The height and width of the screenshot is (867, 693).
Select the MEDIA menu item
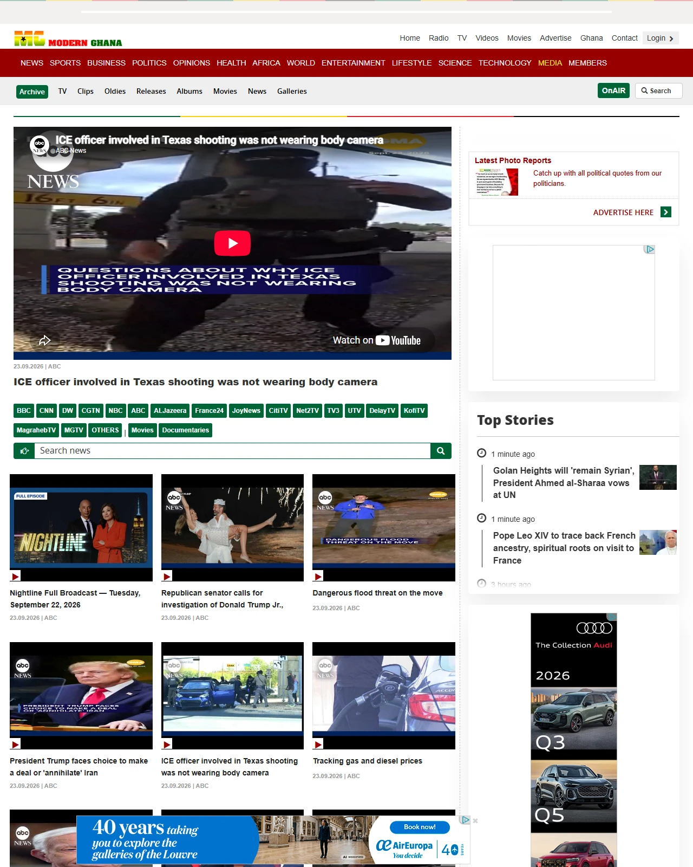(550, 63)
